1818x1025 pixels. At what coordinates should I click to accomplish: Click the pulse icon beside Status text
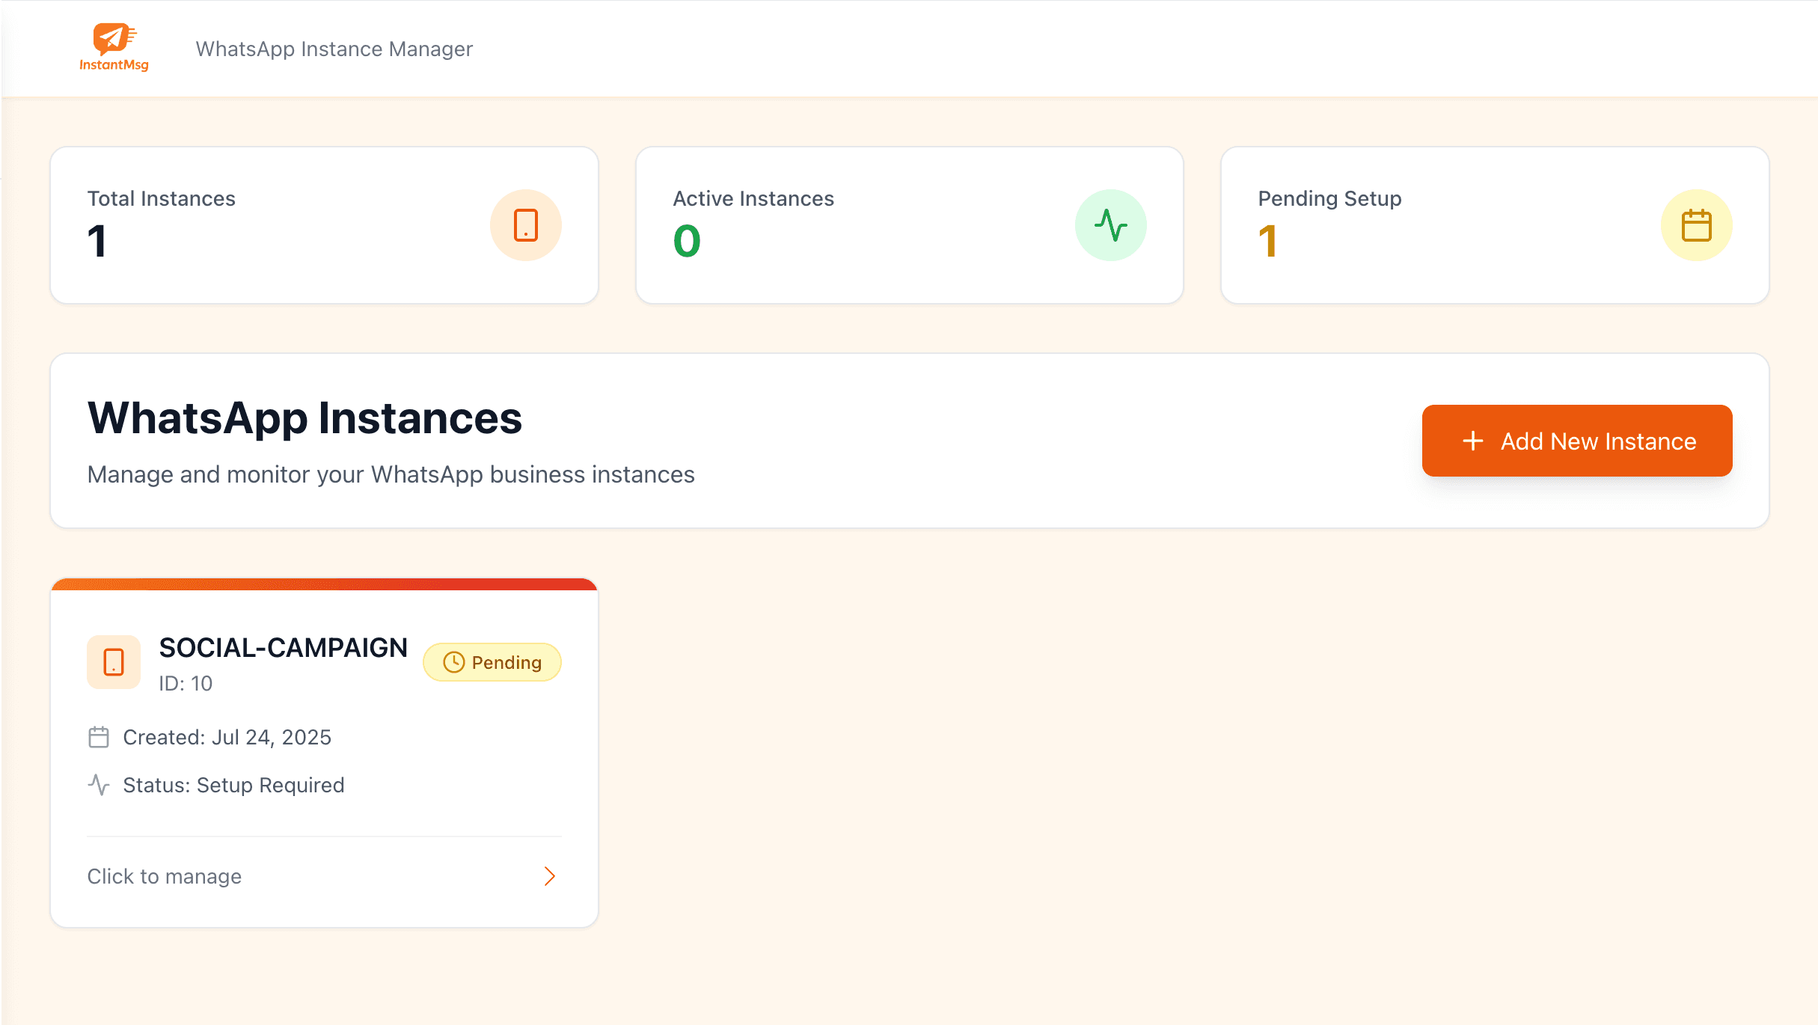tap(99, 785)
